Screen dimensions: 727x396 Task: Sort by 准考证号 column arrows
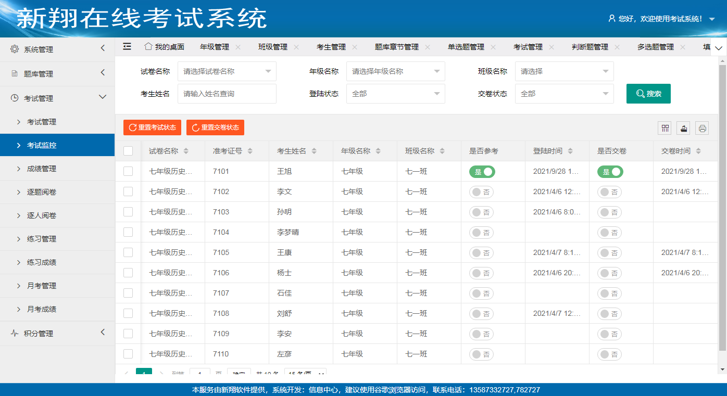[x=250, y=151]
